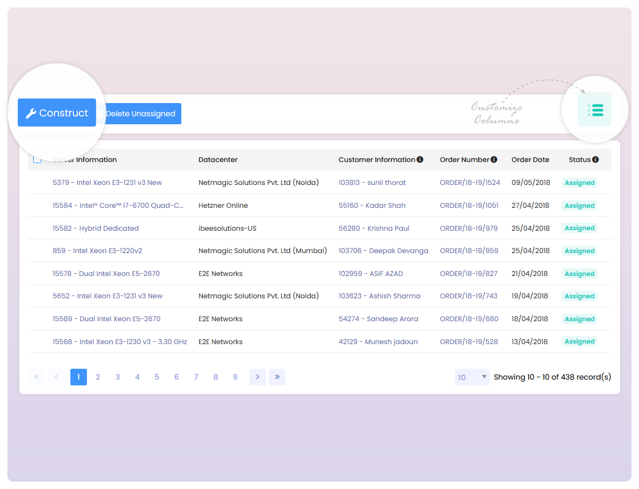639x489 pixels.
Task: Open customer 103813 - sunil thorat
Action: [x=372, y=183]
